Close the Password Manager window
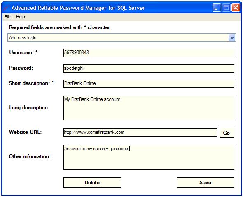This screenshot has height=197, width=243. coord(236,8)
